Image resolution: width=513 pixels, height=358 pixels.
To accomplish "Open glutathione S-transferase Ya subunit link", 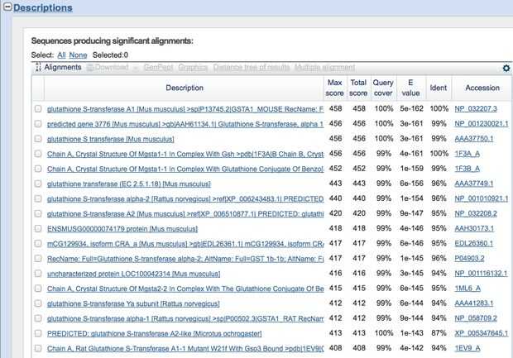I will [x=133, y=303].
